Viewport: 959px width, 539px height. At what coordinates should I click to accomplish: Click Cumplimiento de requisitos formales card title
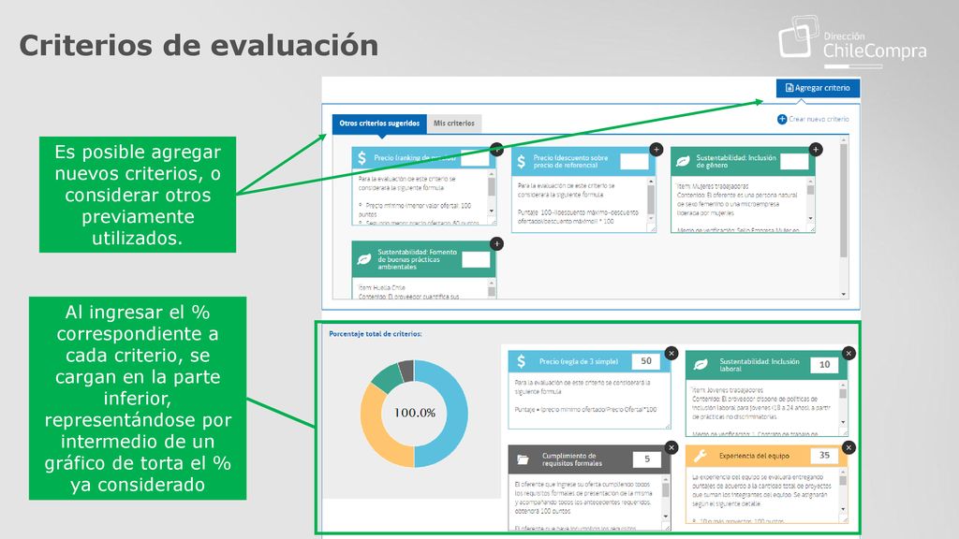click(572, 459)
